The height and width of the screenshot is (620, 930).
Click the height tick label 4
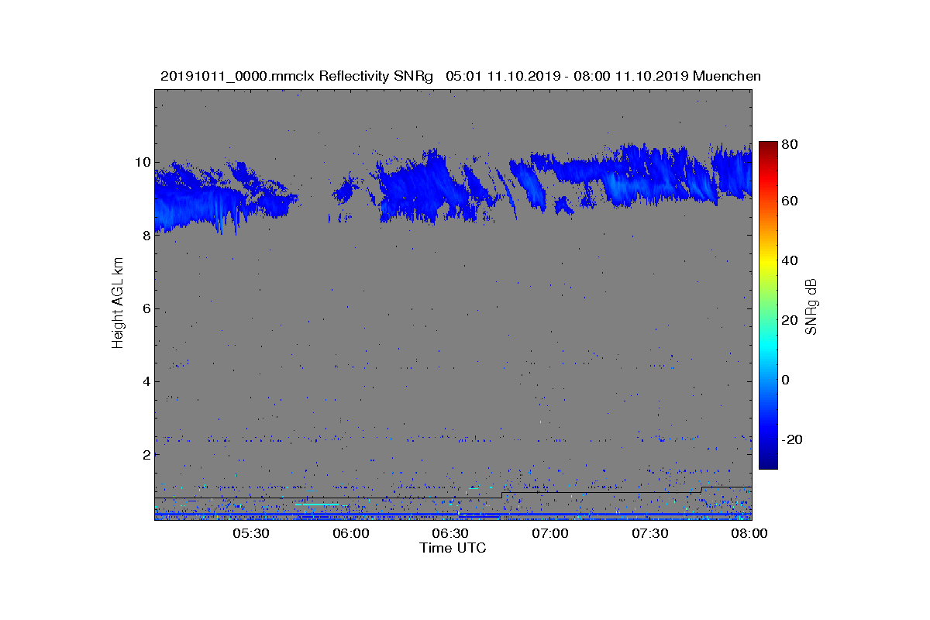point(146,381)
